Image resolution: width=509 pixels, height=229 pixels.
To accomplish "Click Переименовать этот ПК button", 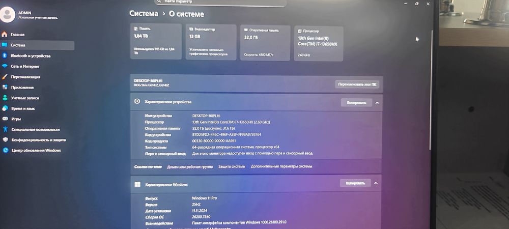I will click(357, 84).
